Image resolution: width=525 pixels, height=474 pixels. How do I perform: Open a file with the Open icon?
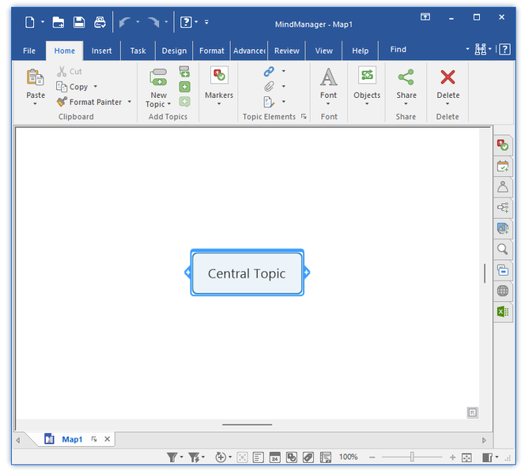(59, 22)
